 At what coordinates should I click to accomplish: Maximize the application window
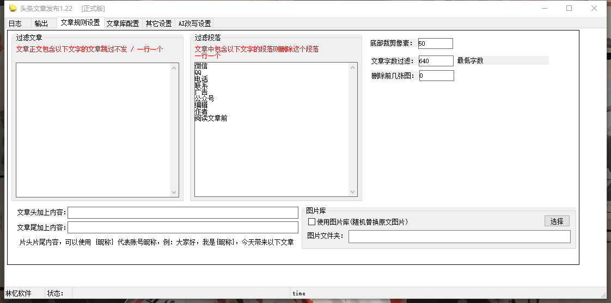[569, 8]
